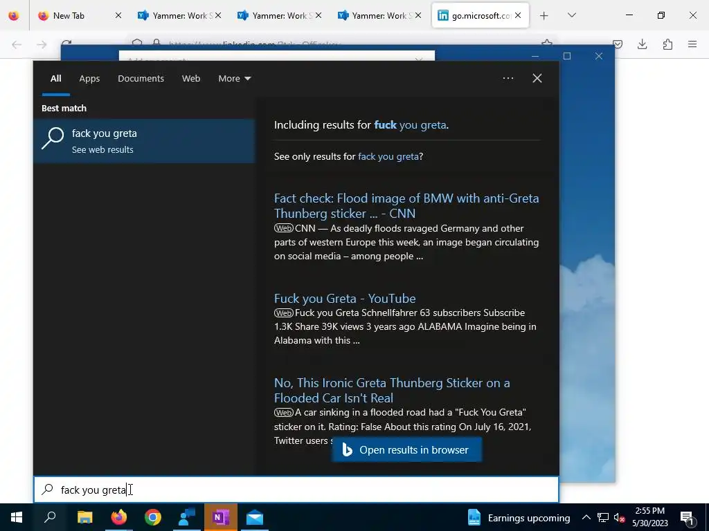Show hidden system tray icons
This screenshot has height=531, width=709.
point(586,517)
